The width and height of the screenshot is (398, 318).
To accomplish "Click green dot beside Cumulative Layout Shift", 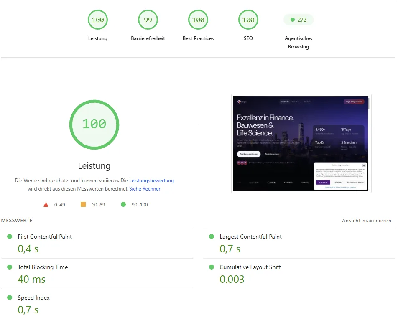I will coord(212,267).
